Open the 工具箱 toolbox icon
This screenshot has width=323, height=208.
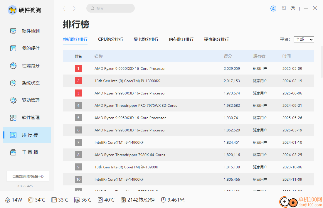(x=13, y=152)
